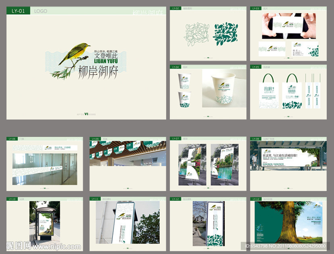Select the shopping bag with solid green leaves
334x254 pixels.
pos(292,91)
